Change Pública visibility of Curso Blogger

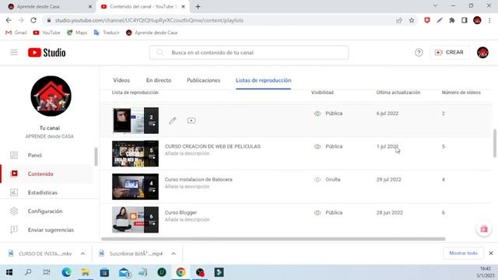click(328, 212)
